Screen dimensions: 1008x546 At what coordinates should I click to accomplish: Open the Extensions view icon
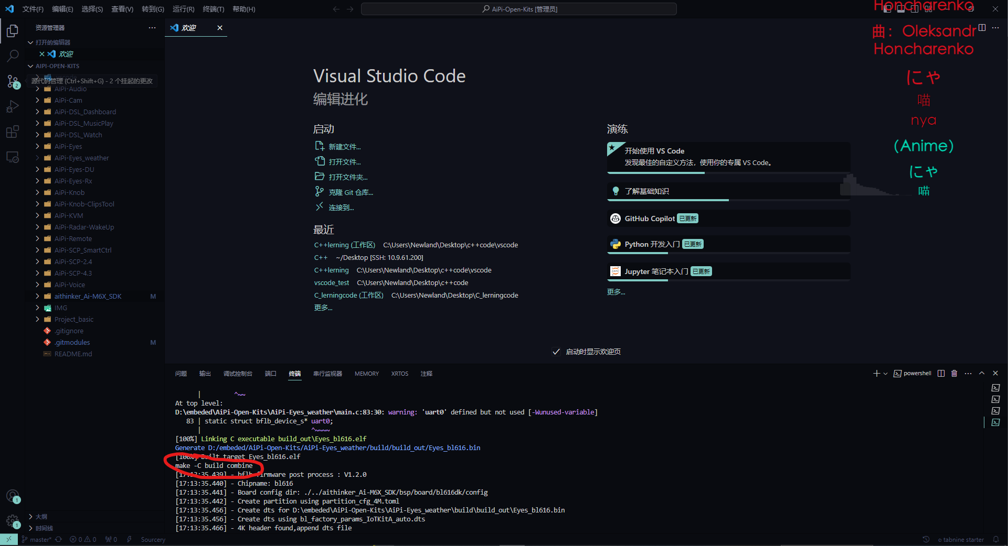13,132
